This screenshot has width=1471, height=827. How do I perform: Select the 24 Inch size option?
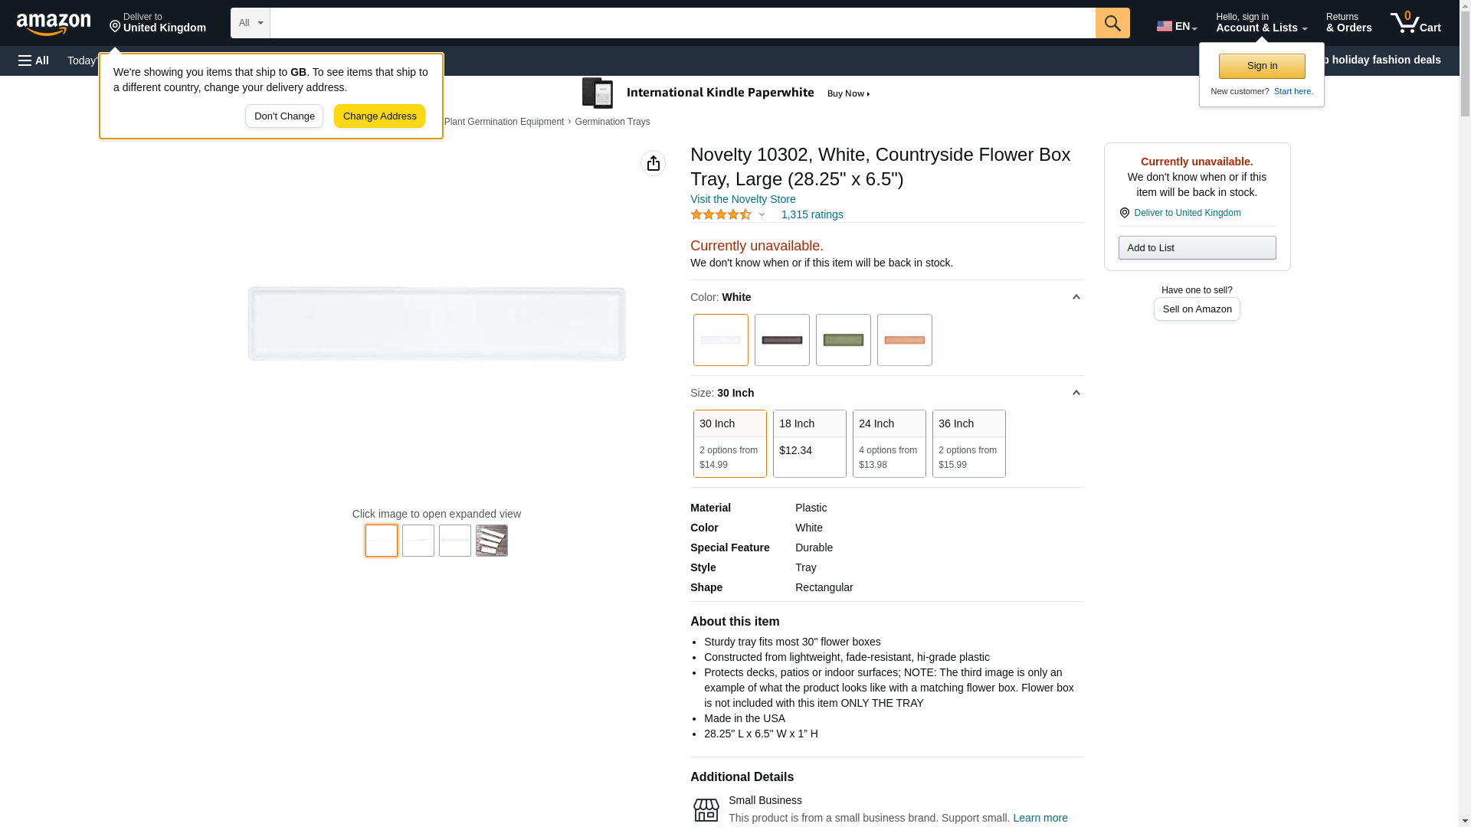pos(889,443)
